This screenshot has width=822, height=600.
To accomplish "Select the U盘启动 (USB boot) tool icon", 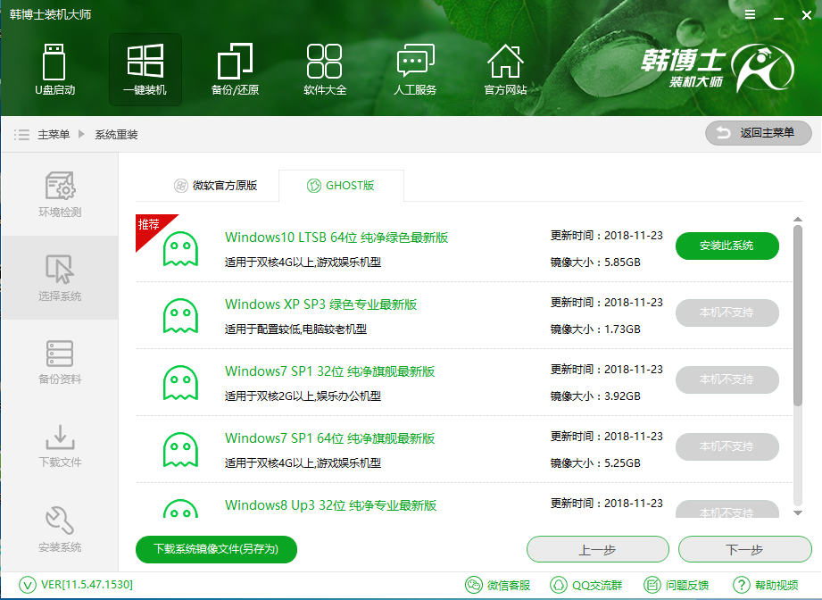I will [56, 69].
